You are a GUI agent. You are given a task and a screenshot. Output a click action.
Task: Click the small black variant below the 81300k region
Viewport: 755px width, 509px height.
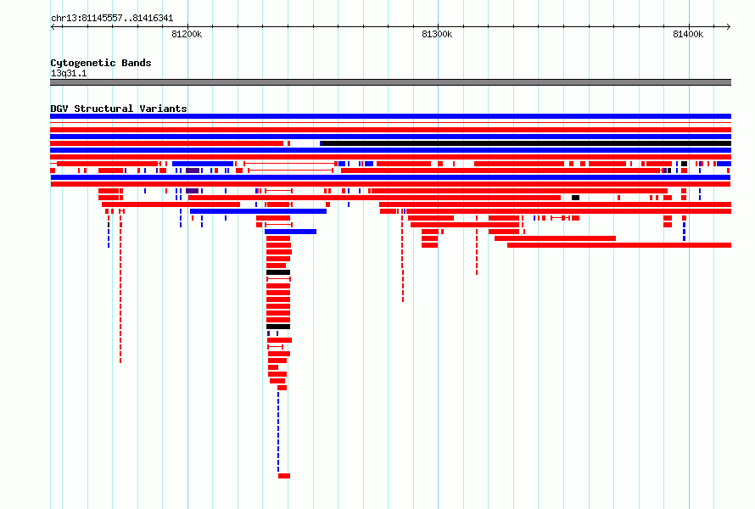point(575,198)
